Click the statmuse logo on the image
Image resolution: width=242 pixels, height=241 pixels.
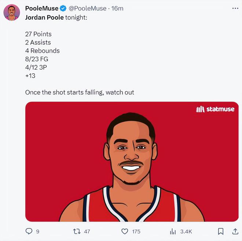coord(215,109)
